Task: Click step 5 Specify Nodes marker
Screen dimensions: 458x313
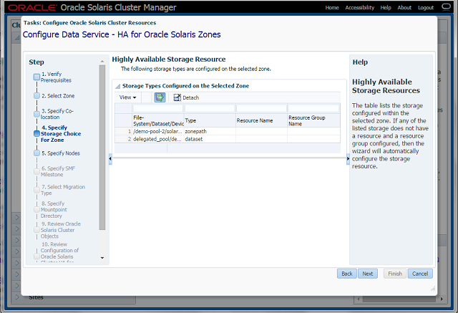Action: (x=36, y=153)
